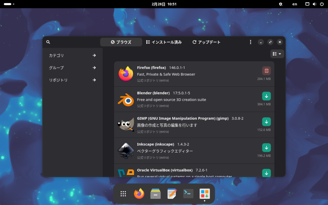Expand the グループ sidebar entry
The height and width of the screenshot is (205, 328).
point(72,68)
